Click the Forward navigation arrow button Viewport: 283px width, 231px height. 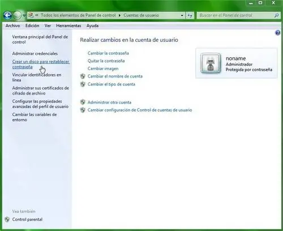point(17,15)
